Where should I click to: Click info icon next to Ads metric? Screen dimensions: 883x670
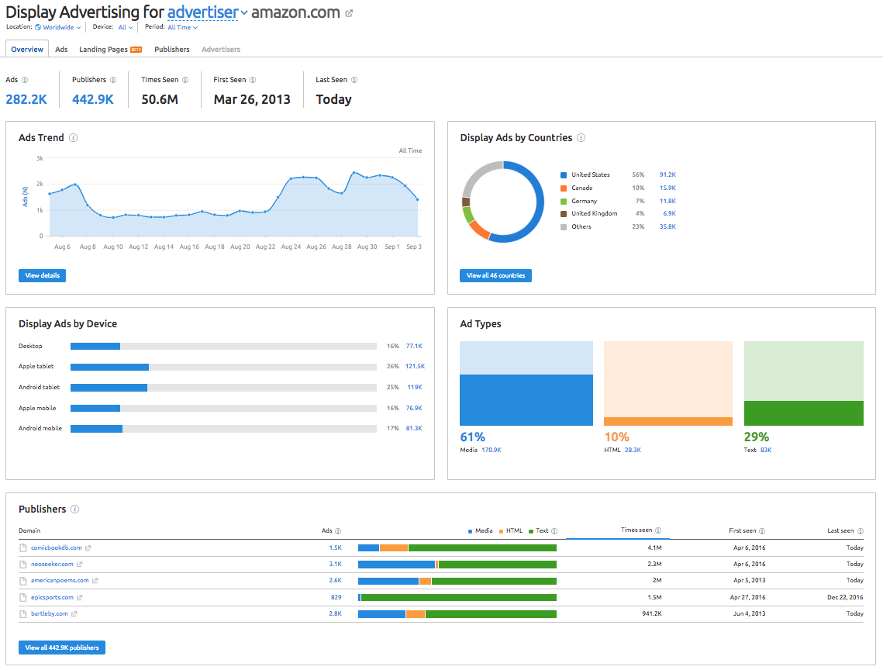25,80
